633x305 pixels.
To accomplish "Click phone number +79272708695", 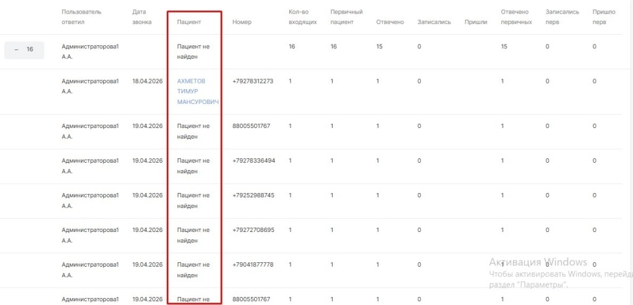I will (253, 230).
